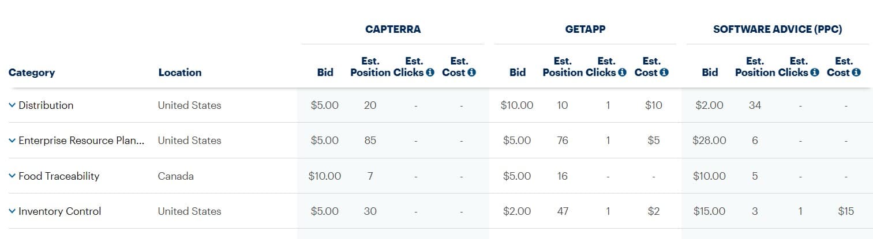Click info icon beside Software Advice Est. Cost
Viewport: 873px width, 239px height.
pos(856,73)
